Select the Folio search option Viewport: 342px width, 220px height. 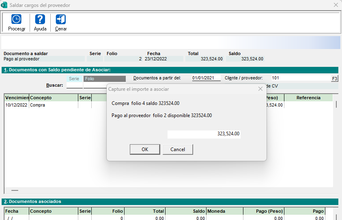104,79
